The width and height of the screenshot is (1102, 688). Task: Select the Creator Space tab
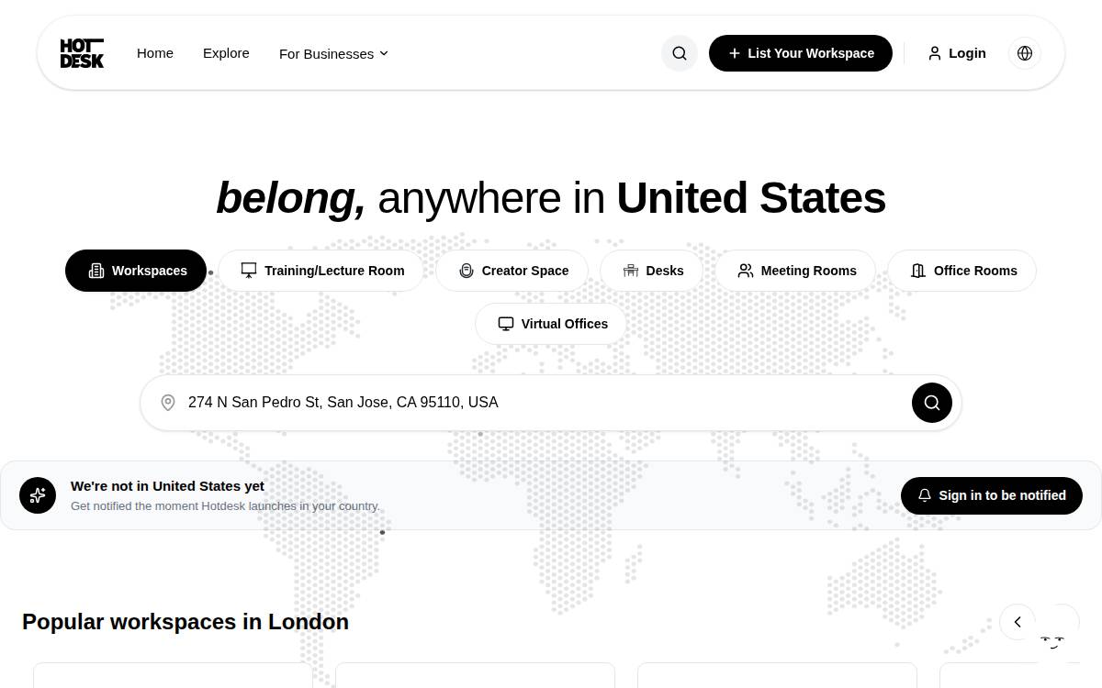512,271
